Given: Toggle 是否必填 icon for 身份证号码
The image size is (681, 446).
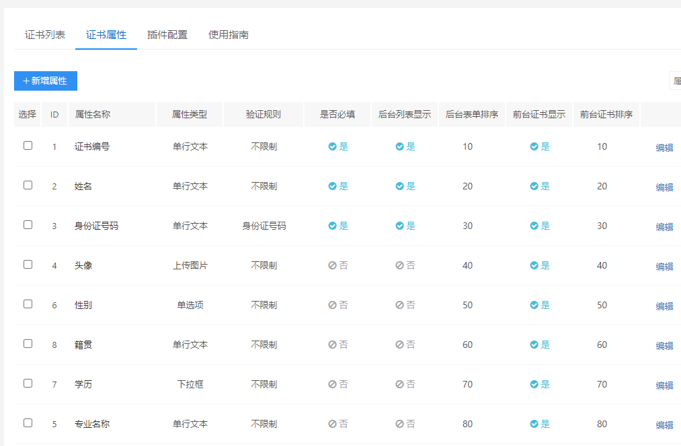Looking at the screenshot, I should coord(332,226).
